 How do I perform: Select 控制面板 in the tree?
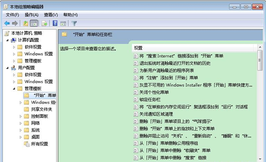coord(39,116)
